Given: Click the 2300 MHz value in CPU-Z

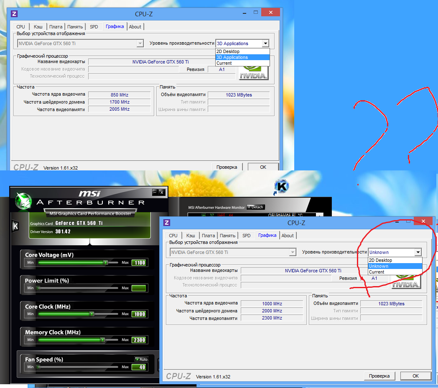Looking at the screenshot, I should [x=272, y=318].
